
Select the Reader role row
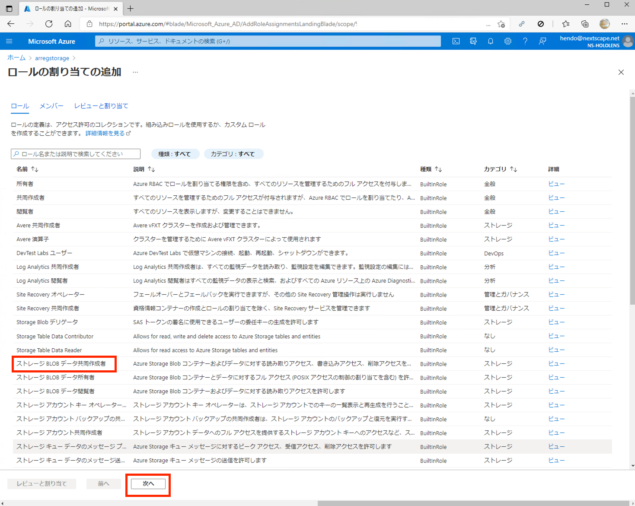click(x=313, y=212)
